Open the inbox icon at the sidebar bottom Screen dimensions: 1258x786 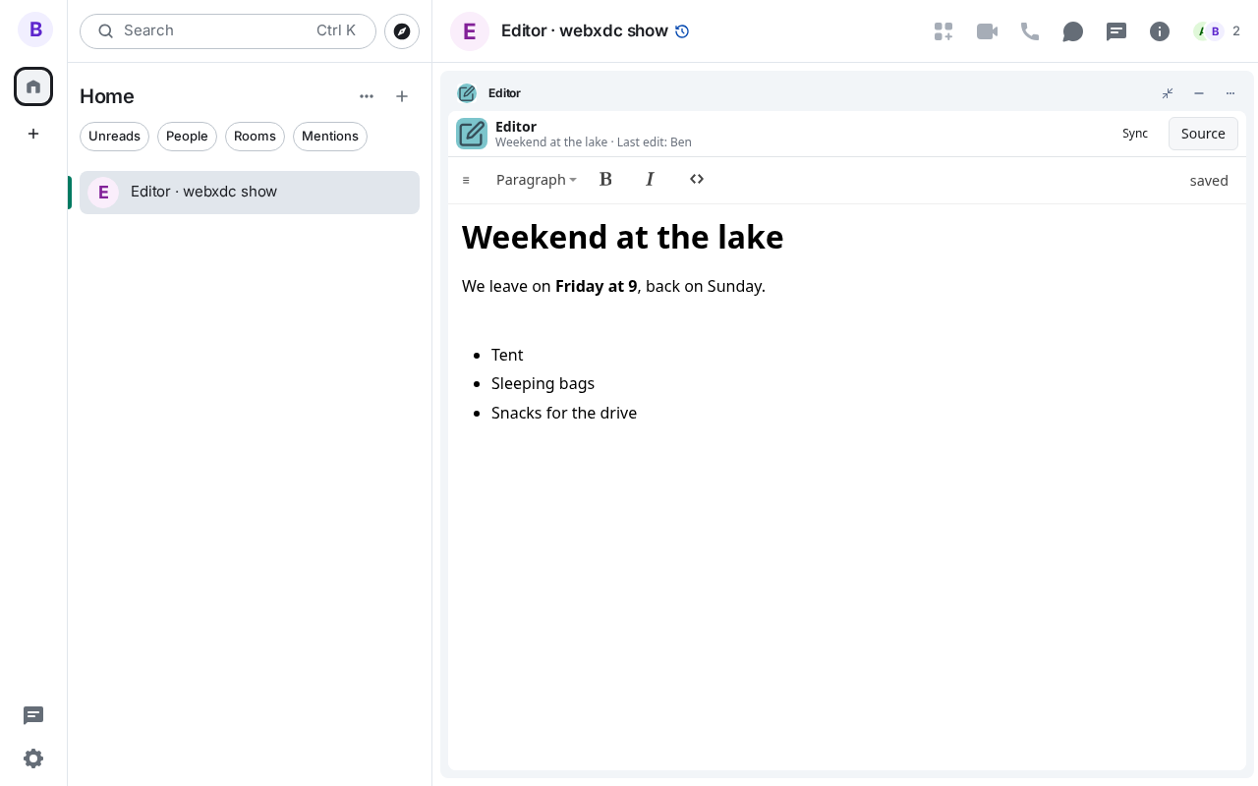(x=33, y=715)
